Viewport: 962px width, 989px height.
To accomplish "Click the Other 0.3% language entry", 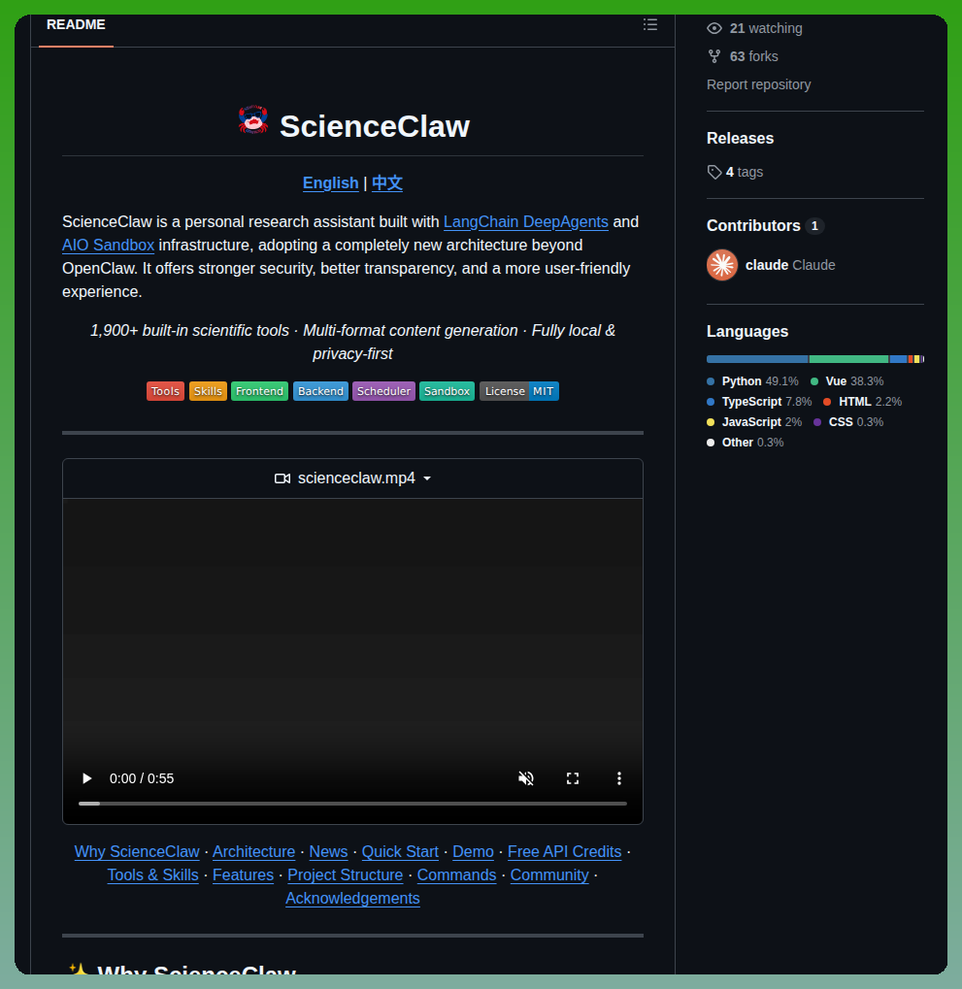I will coord(745,443).
